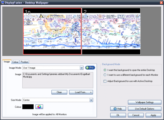Viewport: 164px width, 120px height.
Task: Select monitor 2 preview thumbnail
Action: tap(111, 31)
